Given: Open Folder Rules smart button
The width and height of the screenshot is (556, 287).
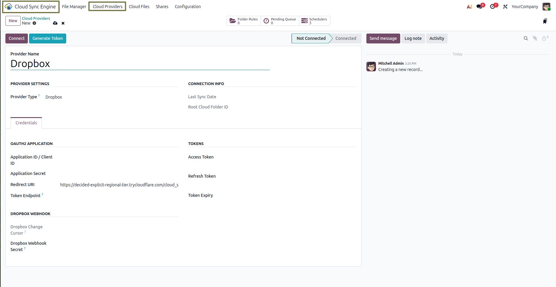Looking at the screenshot, I should [x=244, y=21].
